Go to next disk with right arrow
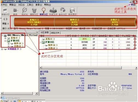138x102 pixels. point(7,19)
